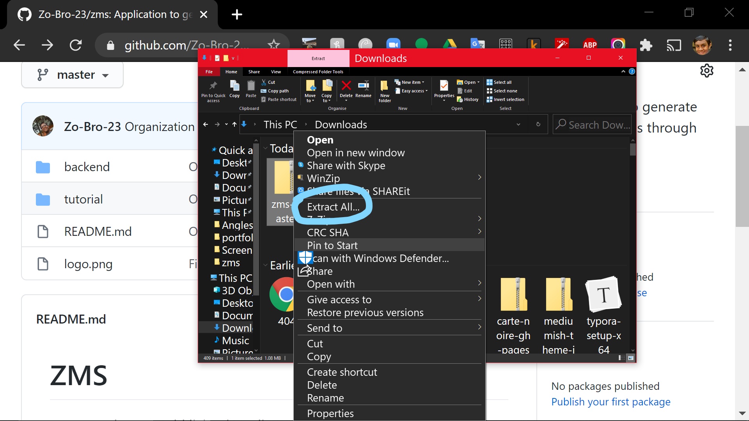
Task: Click the Extract All option in context menu
Action: (x=334, y=206)
